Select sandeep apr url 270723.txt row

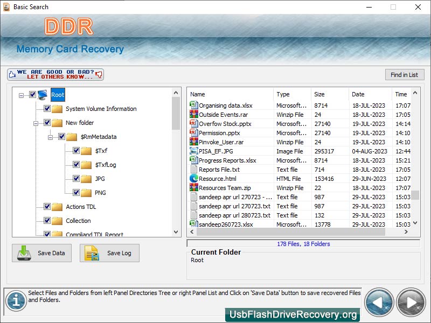[300, 206]
